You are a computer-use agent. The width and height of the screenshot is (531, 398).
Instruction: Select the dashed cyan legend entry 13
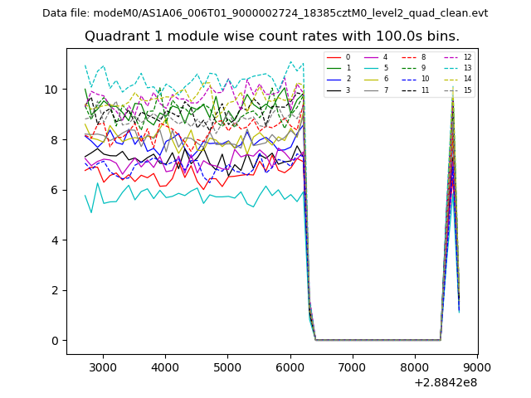tap(452, 68)
